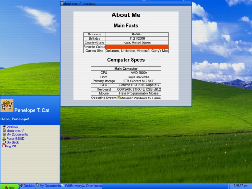Click the document icon beside about-me.rtf

4,130
